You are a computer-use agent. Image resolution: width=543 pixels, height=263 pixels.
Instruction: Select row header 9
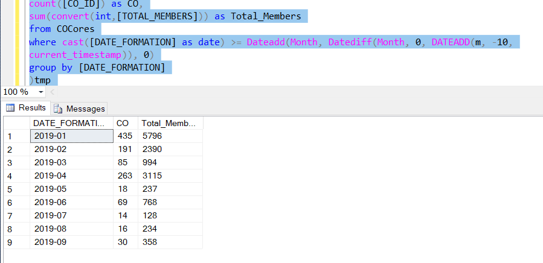tap(17, 242)
